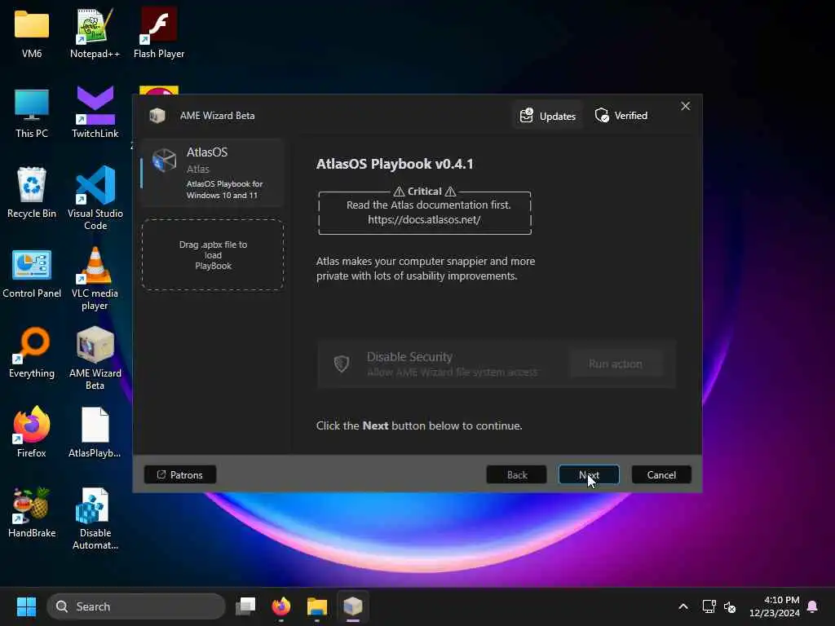
Task: Open the Patrons link button
Action: (180, 474)
